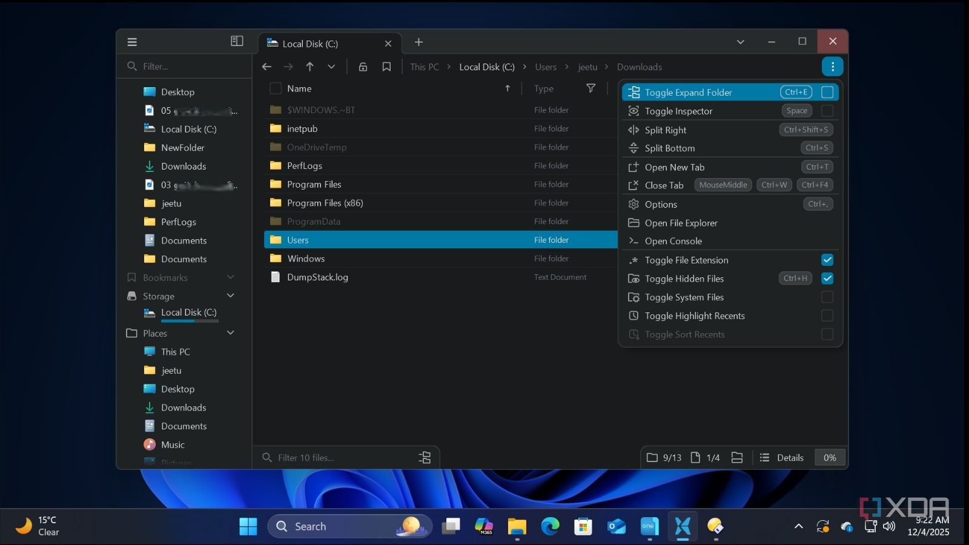Open Options from the menu
Image resolution: width=969 pixels, height=545 pixels.
[x=730, y=204]
